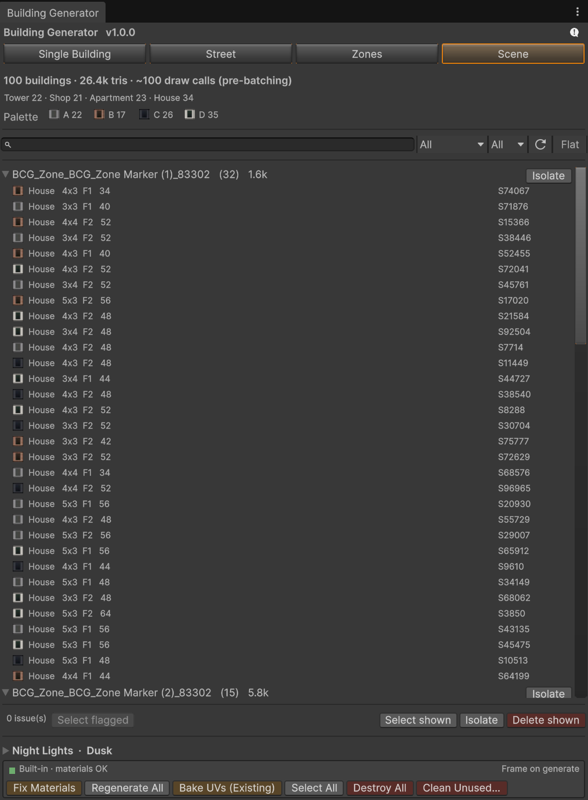588x800 pixels.
Task: Expand the Night Lights section
Action: click(6, 751)
